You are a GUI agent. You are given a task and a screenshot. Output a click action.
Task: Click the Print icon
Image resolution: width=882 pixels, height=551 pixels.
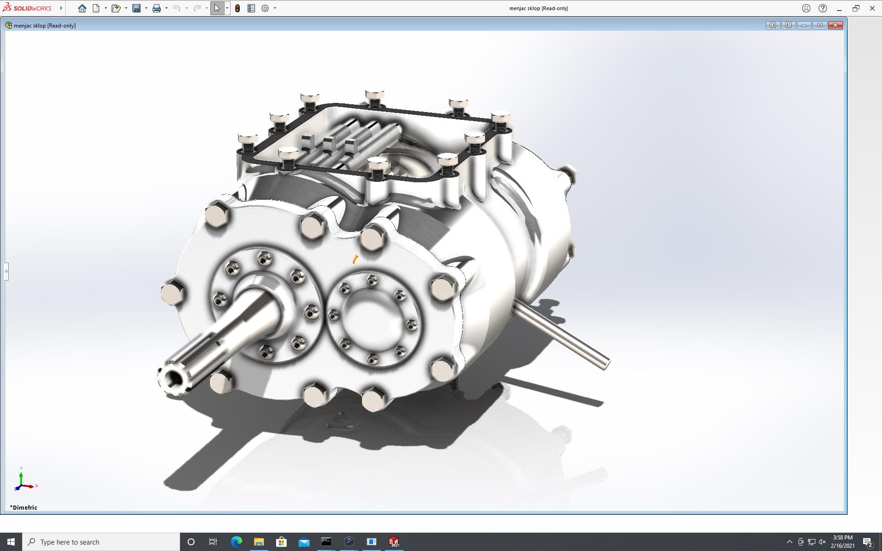[157, 8]
